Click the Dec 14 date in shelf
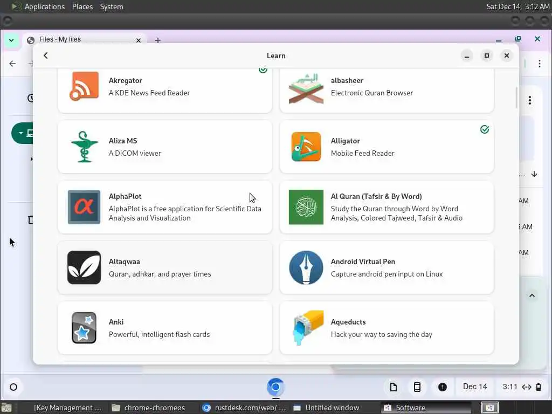 475,387
